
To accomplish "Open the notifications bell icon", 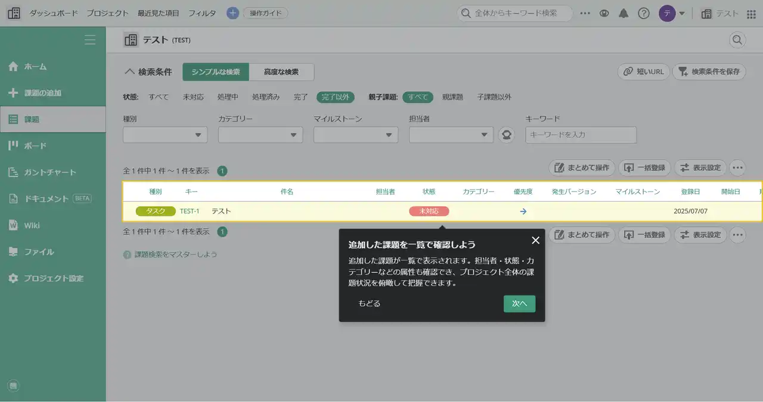I will point(624,13).
